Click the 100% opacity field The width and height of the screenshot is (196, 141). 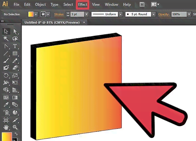[x=179, y=14]
